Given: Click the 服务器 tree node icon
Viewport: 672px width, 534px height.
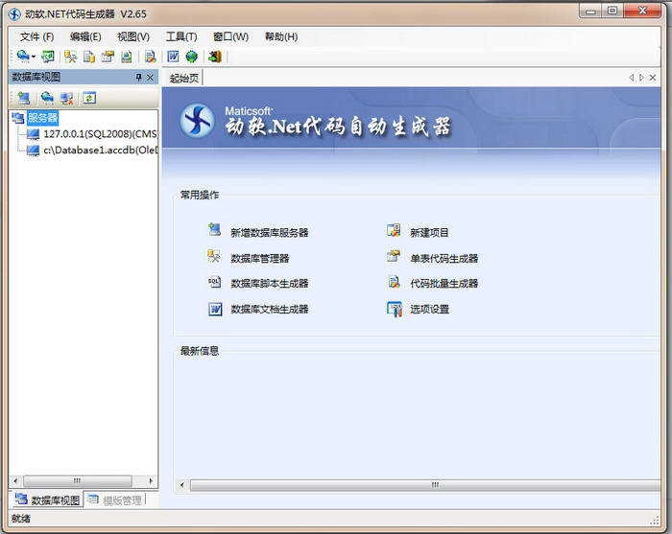Looking at the screenshot, I should 18,118.
